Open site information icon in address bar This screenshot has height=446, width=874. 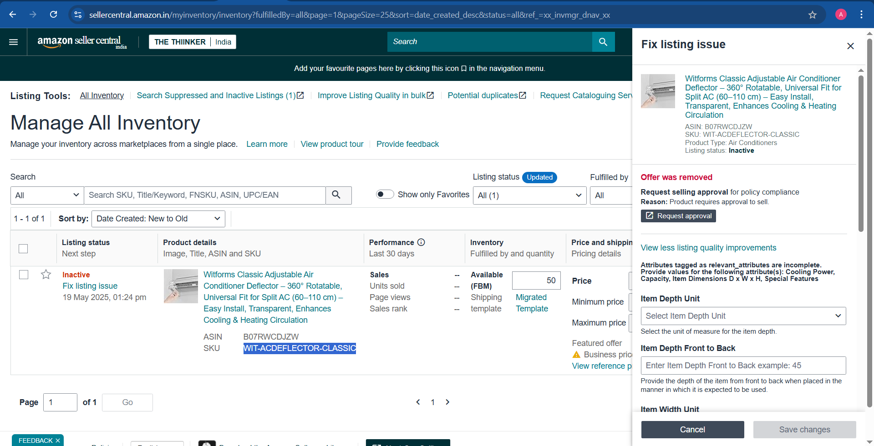click(78, 15)
